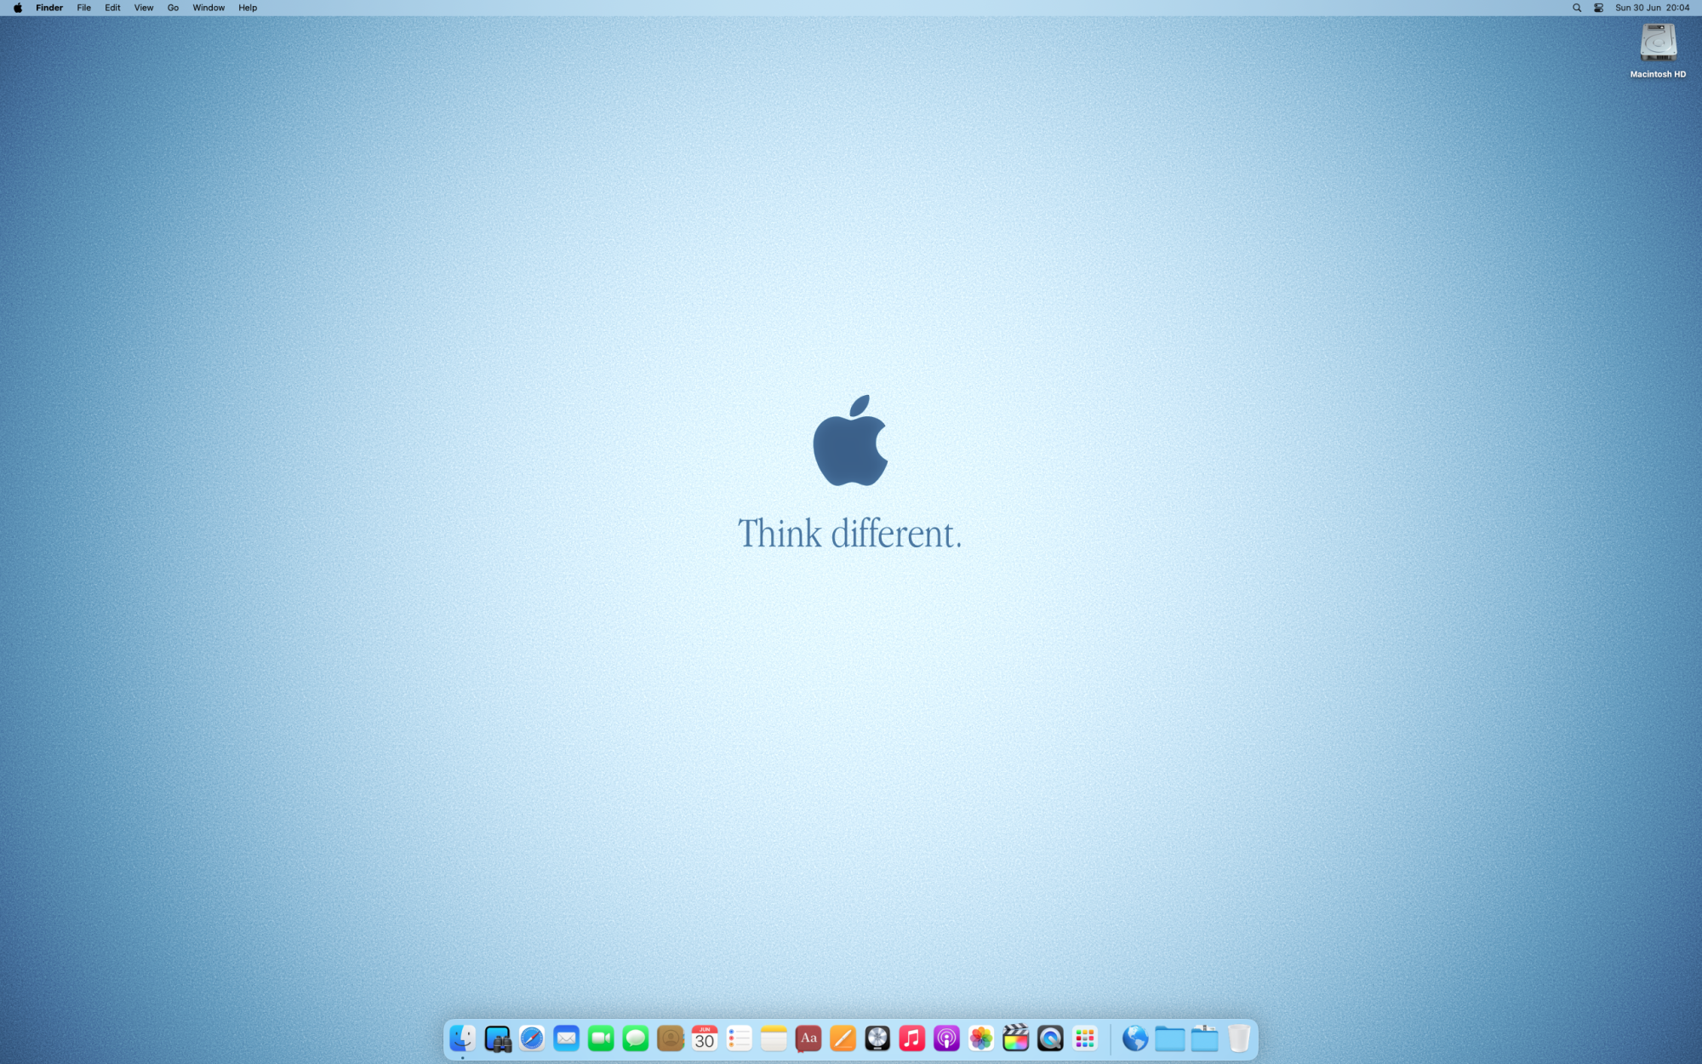Screen dimensions: 1702x1064
Task: Click the Macintosh HD label text
Action: point(1658,74)
